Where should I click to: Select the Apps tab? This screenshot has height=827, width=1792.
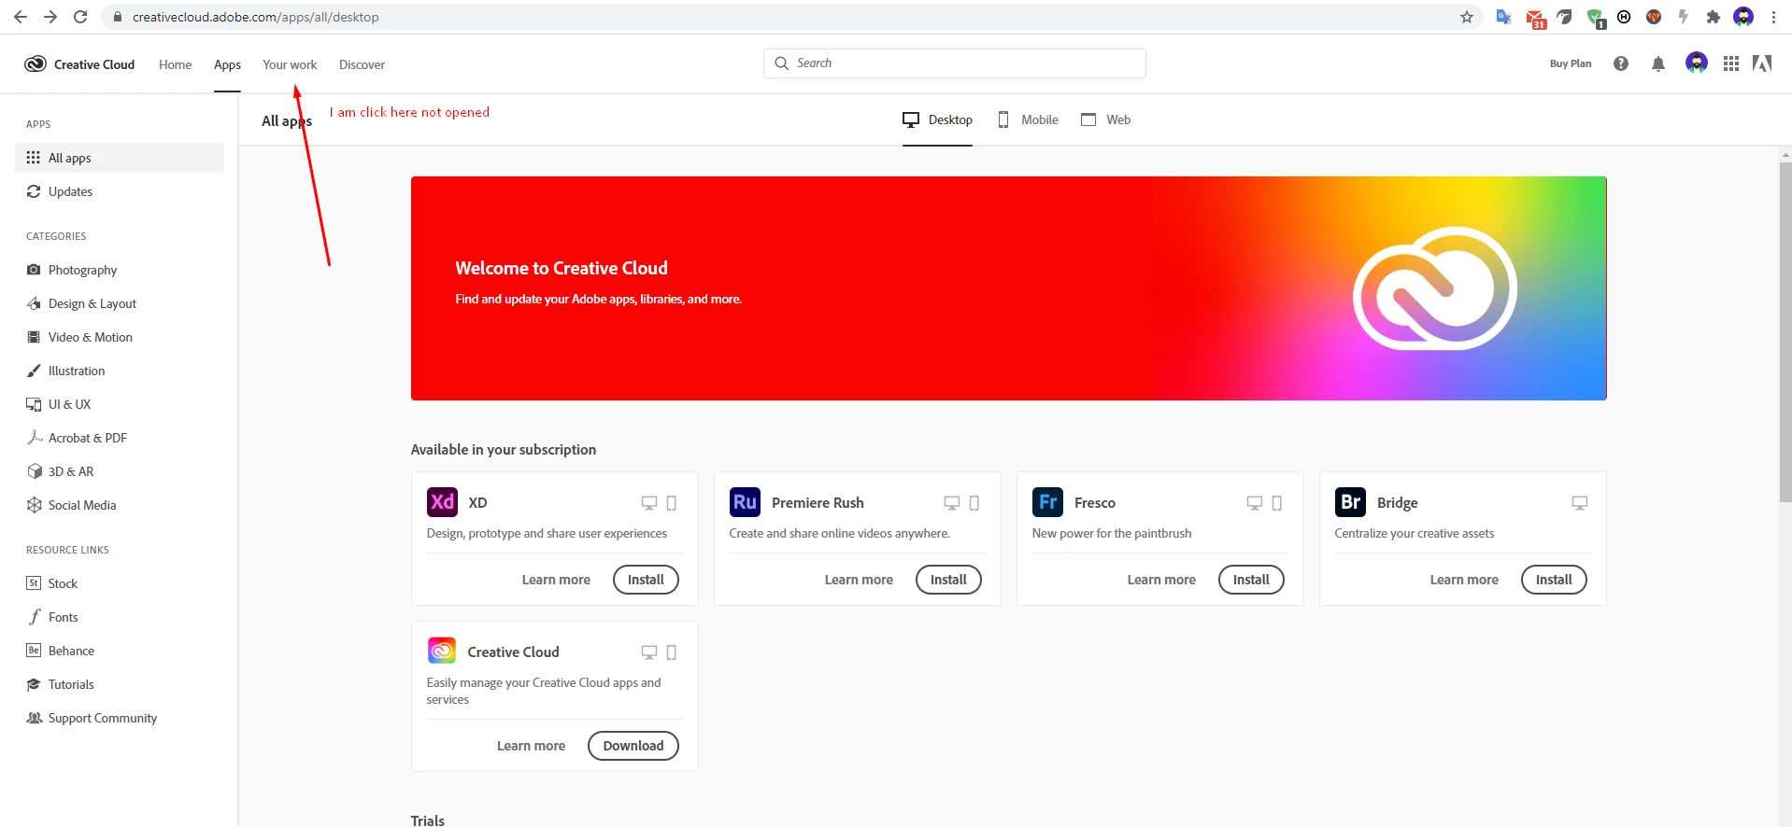(x=227, y=64)
